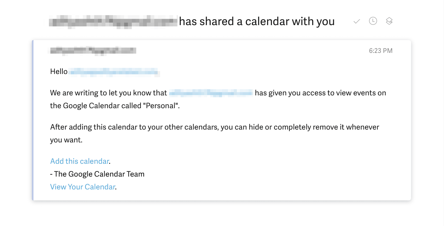Select the word Personal in quotation marks
The width and height of the screenshot is (444, 226).
click(160, 106)
